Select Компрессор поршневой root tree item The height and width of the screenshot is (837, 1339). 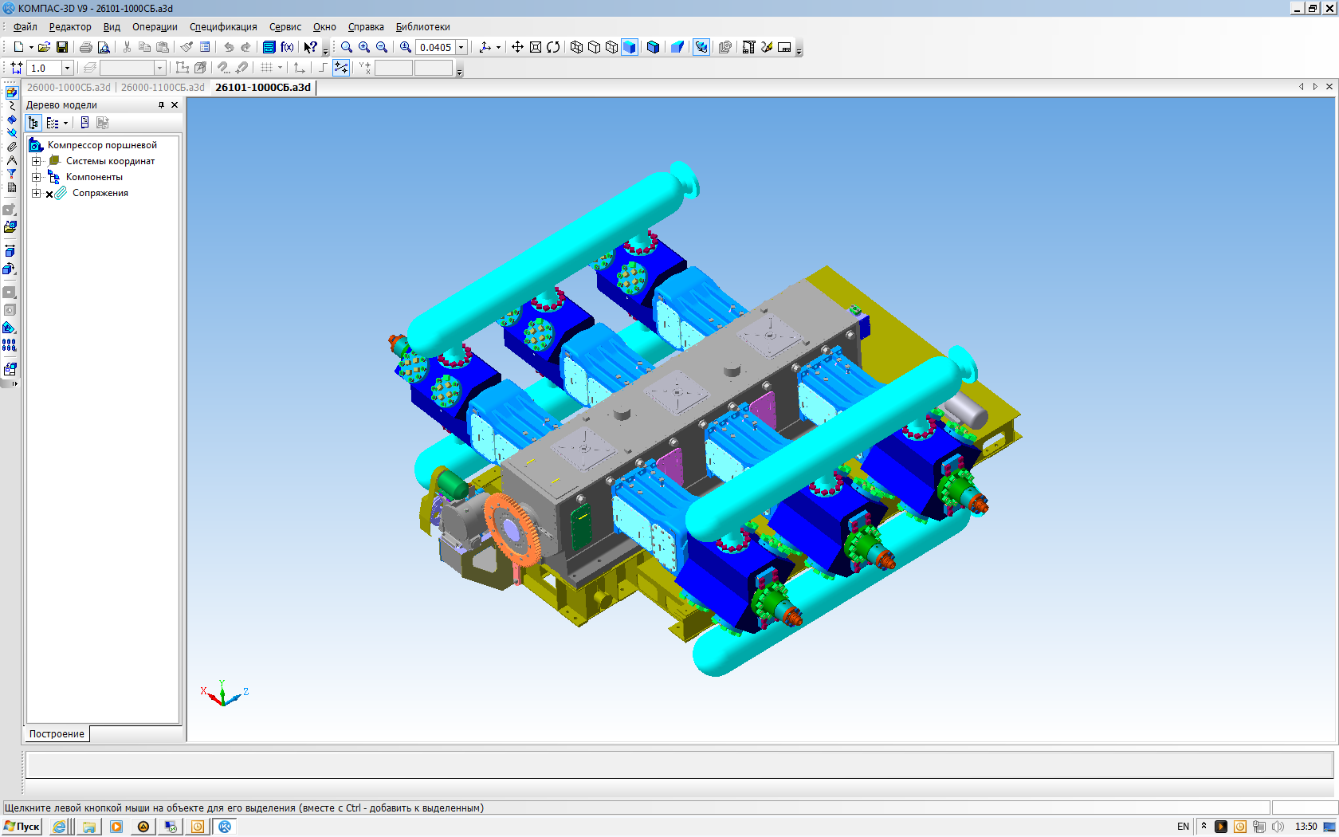102,145
